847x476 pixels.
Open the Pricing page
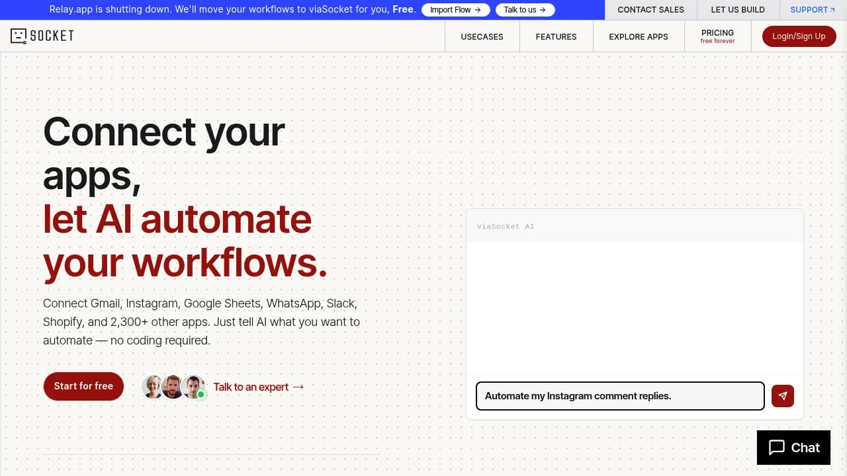click(718, 36)
